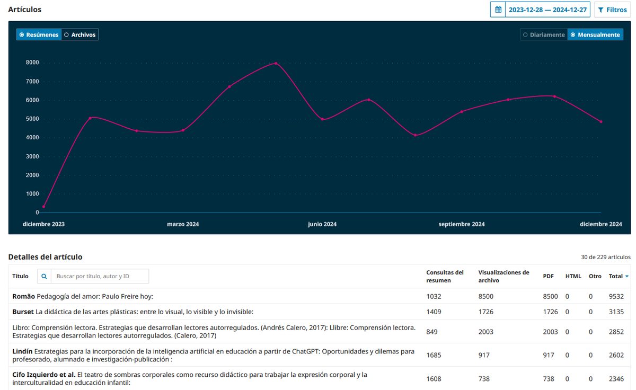
Task: Click the total value 2602
Action: [x=616, y=355]
